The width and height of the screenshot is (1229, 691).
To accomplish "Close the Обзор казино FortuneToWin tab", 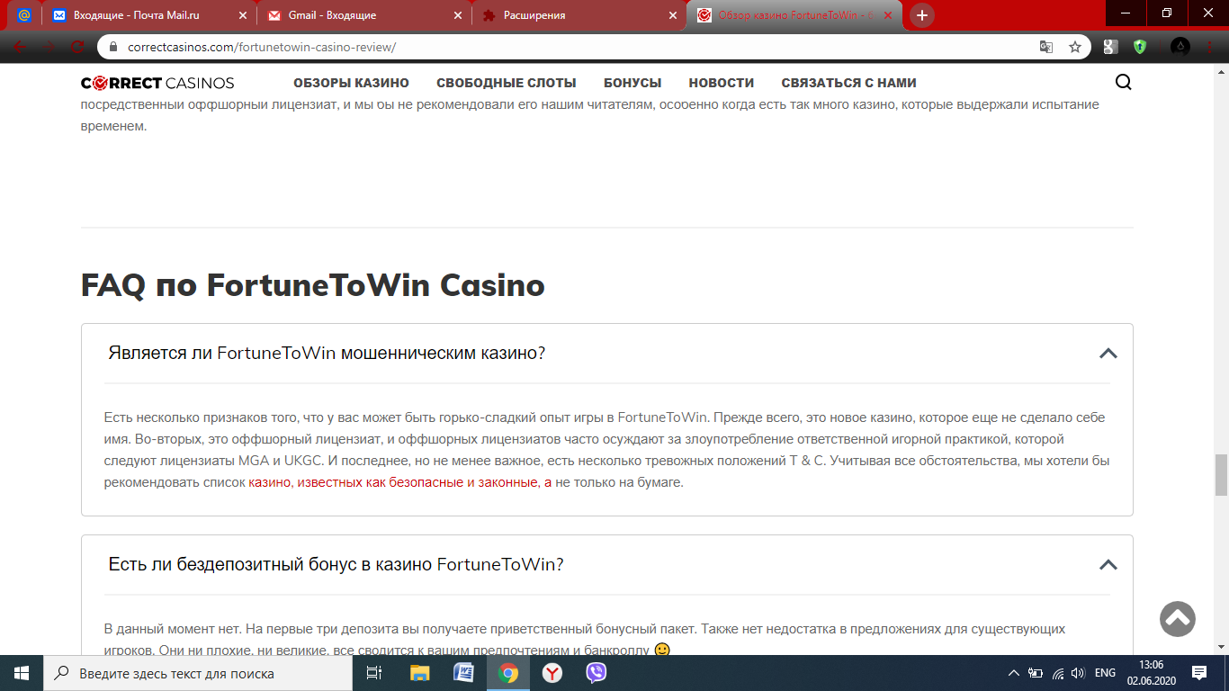I will tap(887, 15).
